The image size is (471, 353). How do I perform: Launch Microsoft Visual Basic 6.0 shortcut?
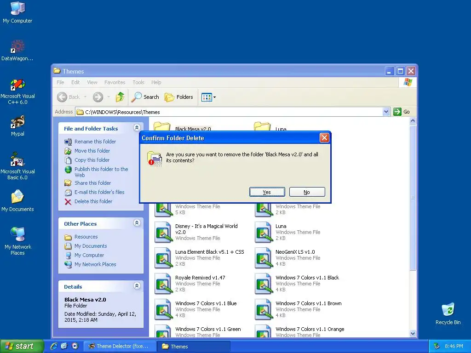pyautogui.click(x=17, y=166)
